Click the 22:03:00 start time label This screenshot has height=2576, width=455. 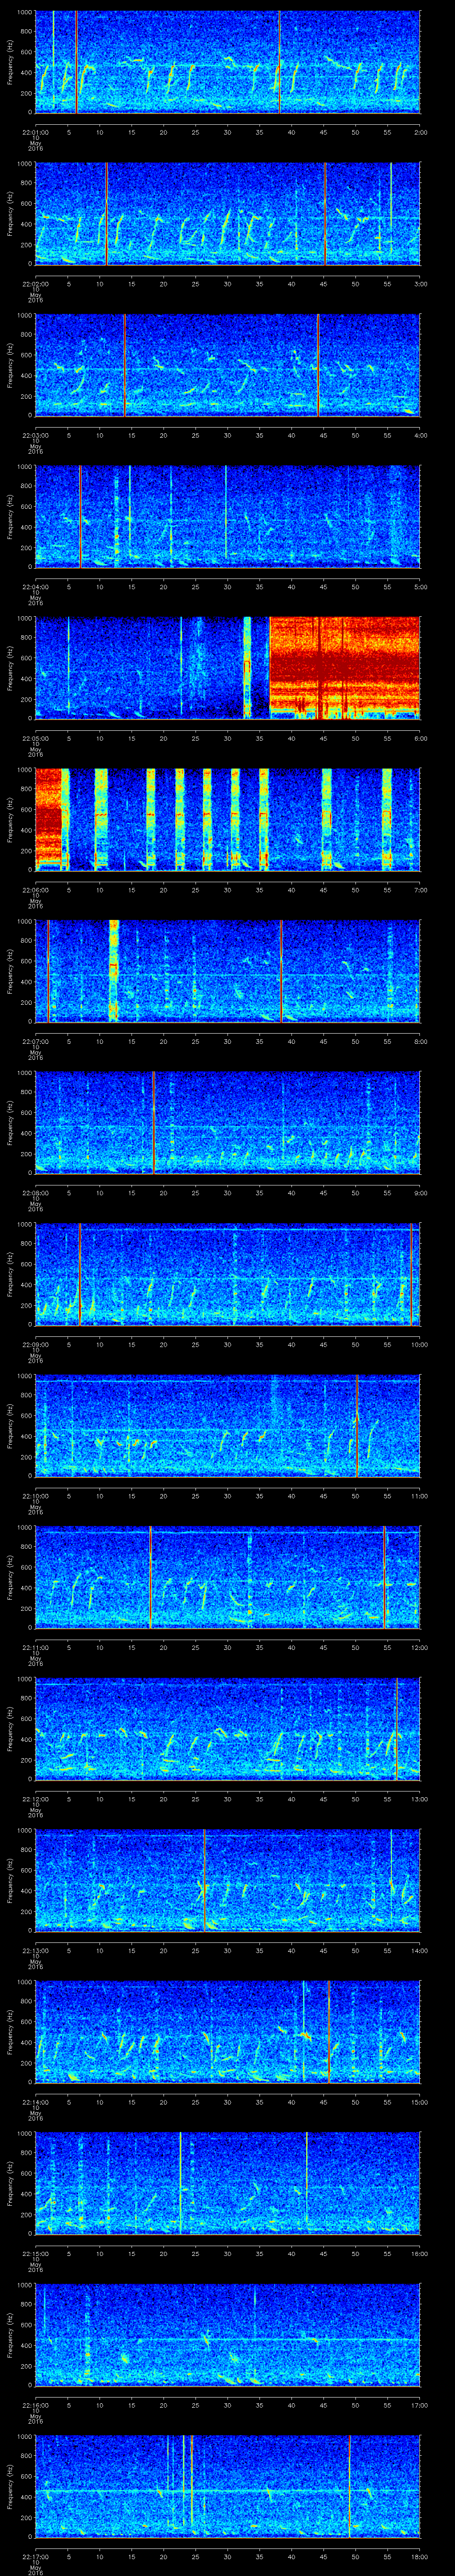[x=35, y=435]
